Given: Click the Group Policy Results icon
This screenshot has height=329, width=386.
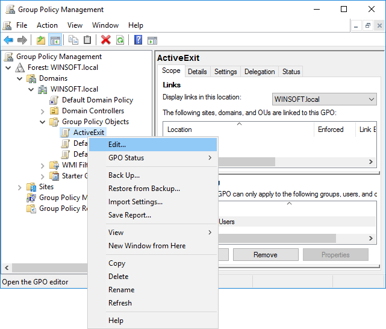Looking at the screenshot, I should point(31,208).
